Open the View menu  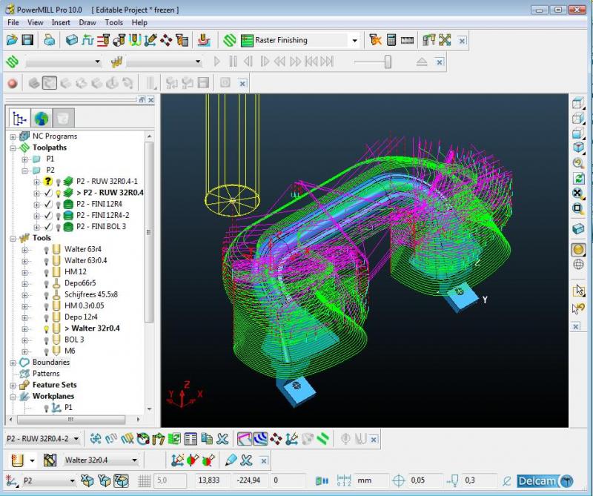pos(35,23)
